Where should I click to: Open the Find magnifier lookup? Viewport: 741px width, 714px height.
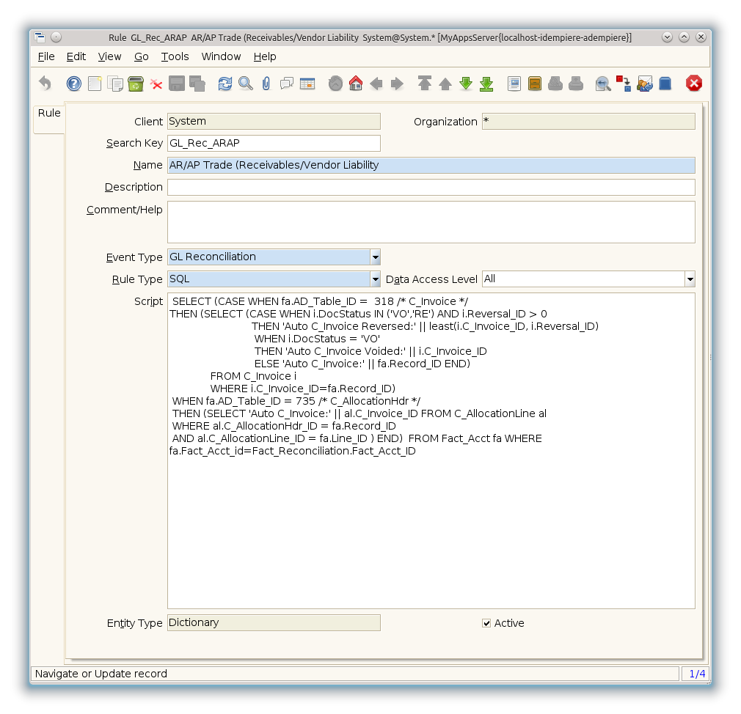[x=245, y=84]
